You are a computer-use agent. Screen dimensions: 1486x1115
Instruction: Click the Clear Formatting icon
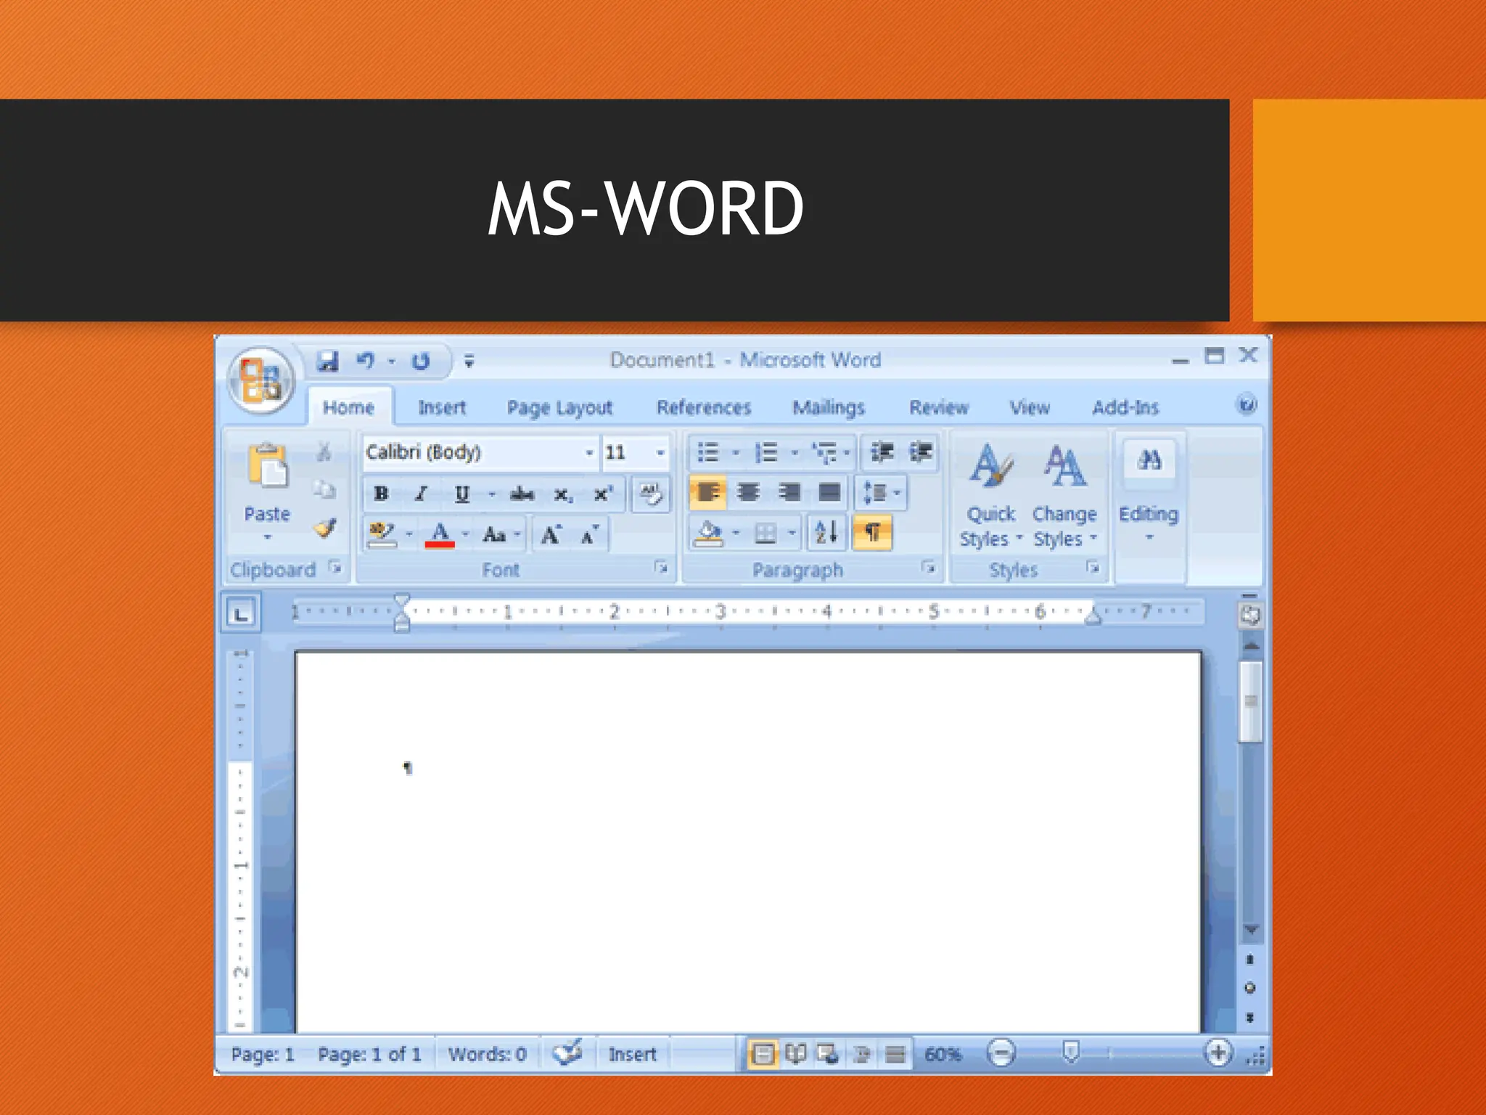pos(650,494)
